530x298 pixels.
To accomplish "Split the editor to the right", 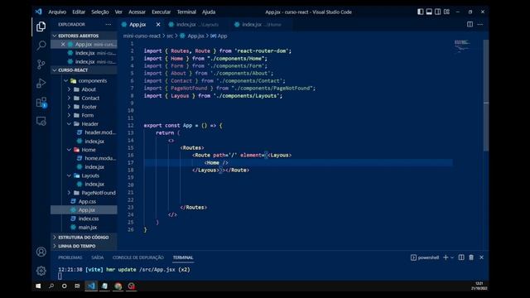I will click(470, 24).
